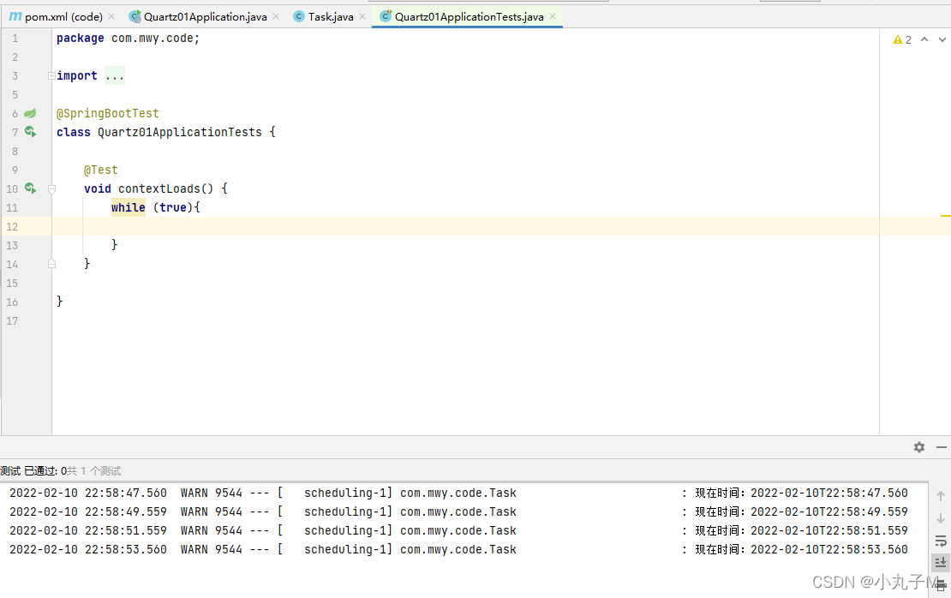Click the @Test annotation
This screenshot has height=598, width=951.
coord(101,170)
